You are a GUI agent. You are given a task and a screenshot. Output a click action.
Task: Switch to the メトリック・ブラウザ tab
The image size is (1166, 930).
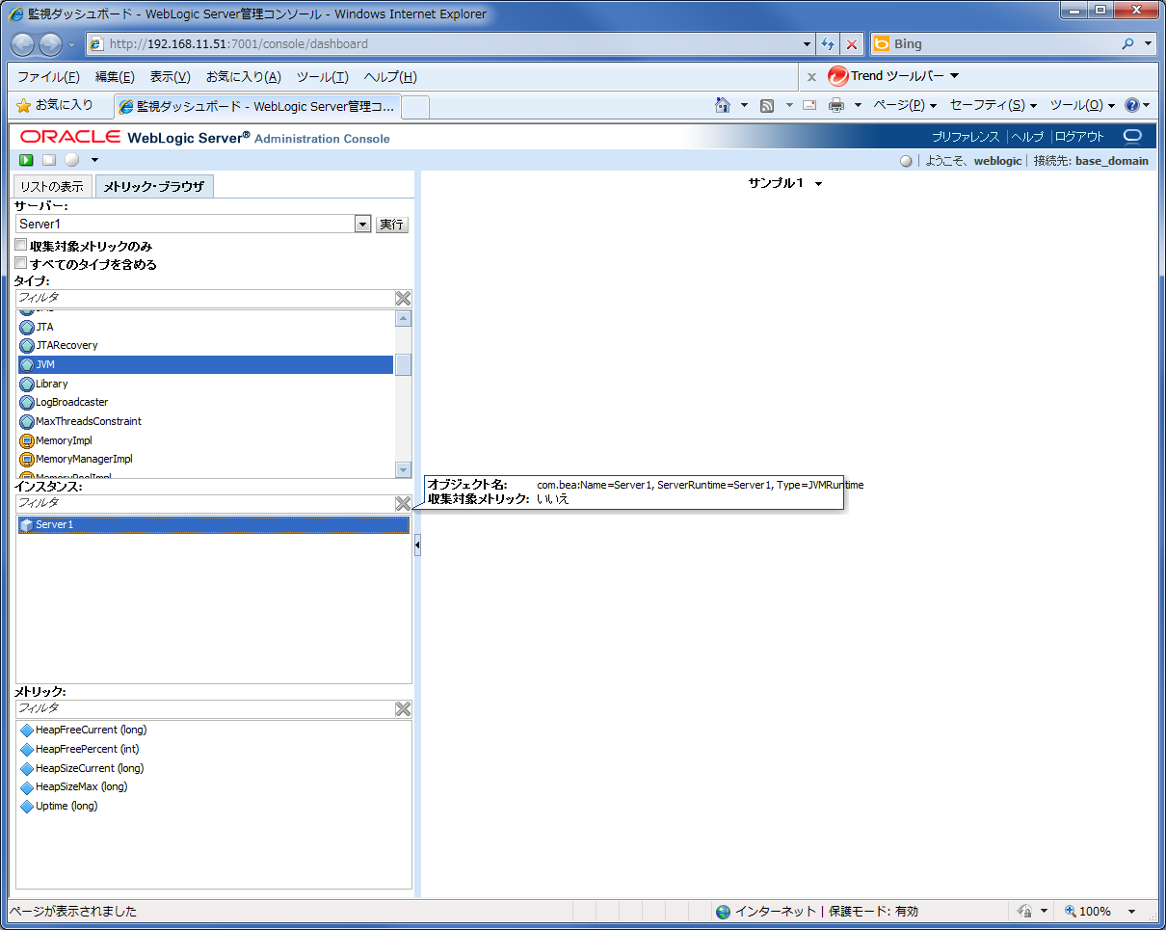(154, 187)
